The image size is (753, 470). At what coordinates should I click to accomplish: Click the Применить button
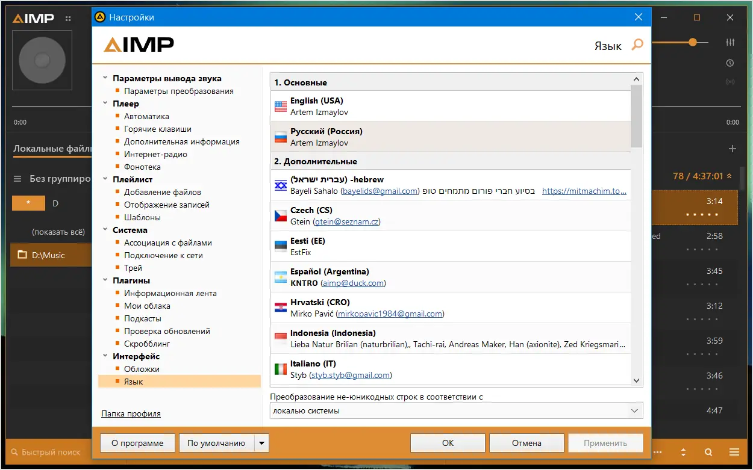coord(605,443)
